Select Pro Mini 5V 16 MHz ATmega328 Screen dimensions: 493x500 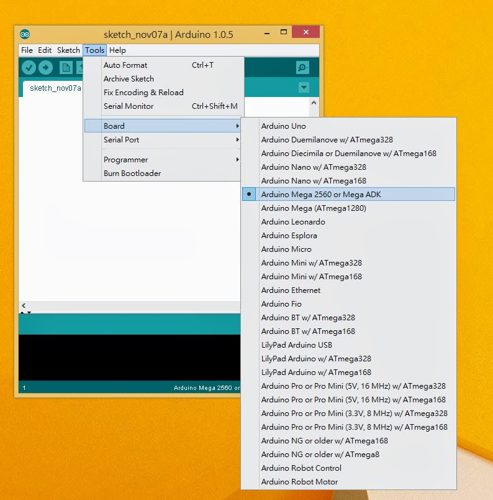coord(348,386)
